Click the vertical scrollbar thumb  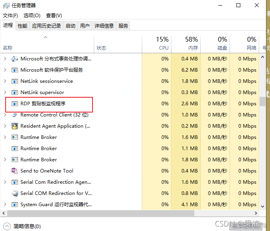(x=263, y=102)
